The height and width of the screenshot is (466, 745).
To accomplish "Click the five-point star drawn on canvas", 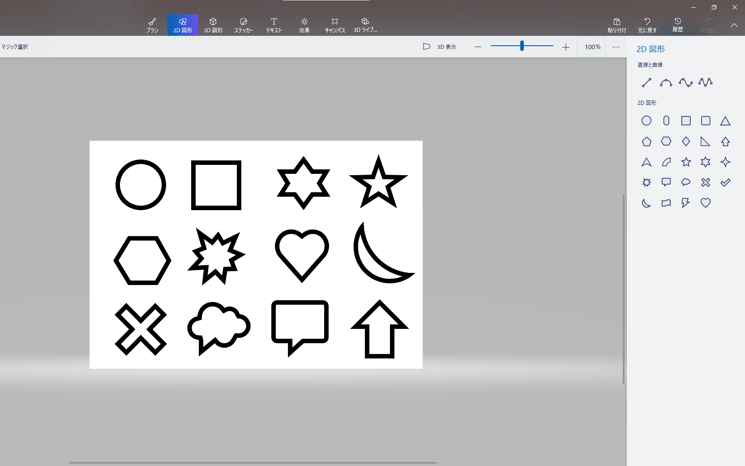I will [x=378, y=182].
